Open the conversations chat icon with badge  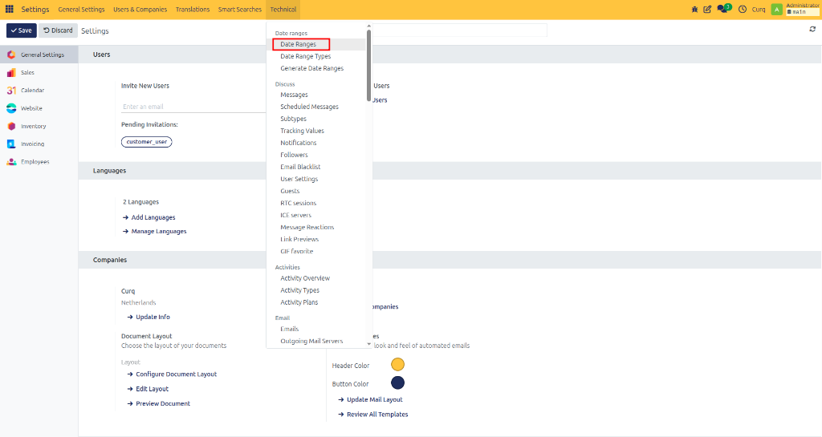pos(723,9)
